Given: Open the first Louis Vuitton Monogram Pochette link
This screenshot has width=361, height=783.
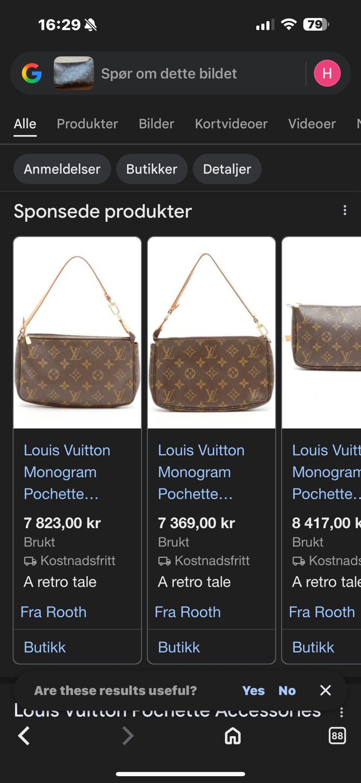Looking at the screenshot, I should [x=67, y=471].
